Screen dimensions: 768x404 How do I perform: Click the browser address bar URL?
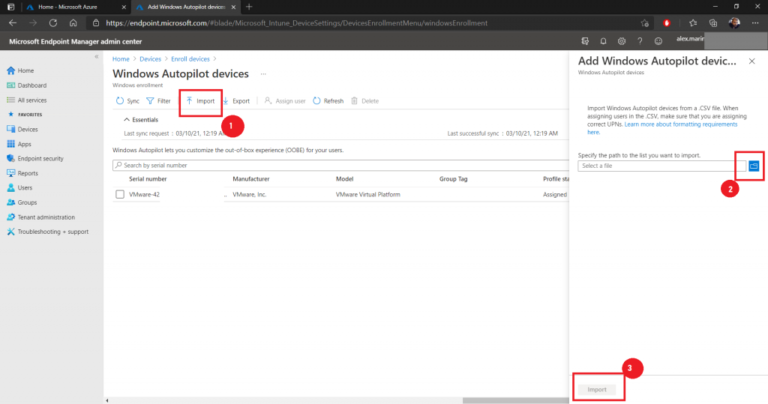click(x=297, y=23)
